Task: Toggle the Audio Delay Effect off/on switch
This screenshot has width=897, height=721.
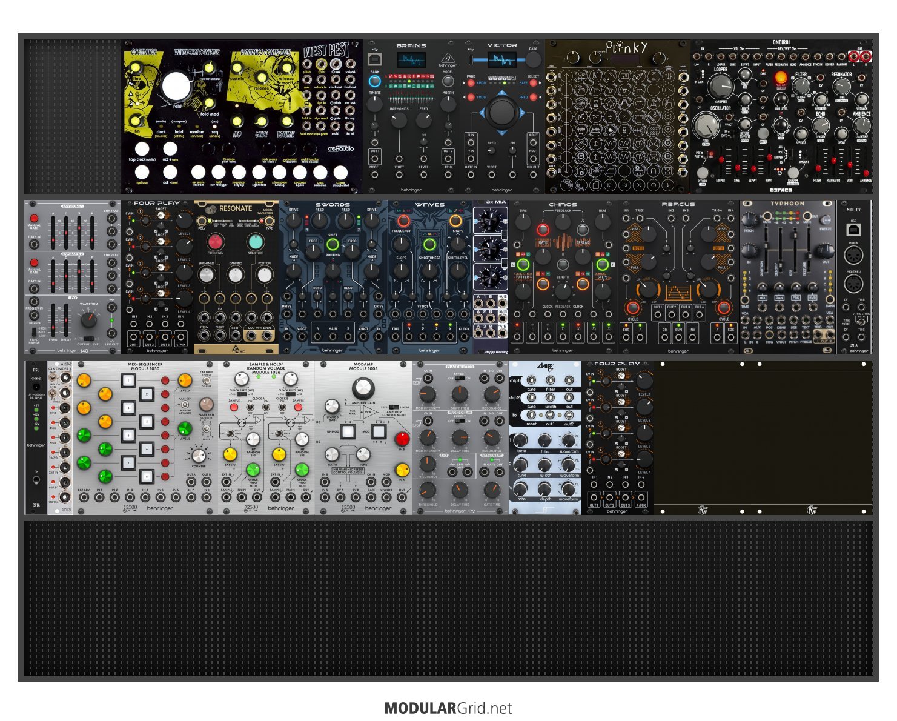Action: 460,421
